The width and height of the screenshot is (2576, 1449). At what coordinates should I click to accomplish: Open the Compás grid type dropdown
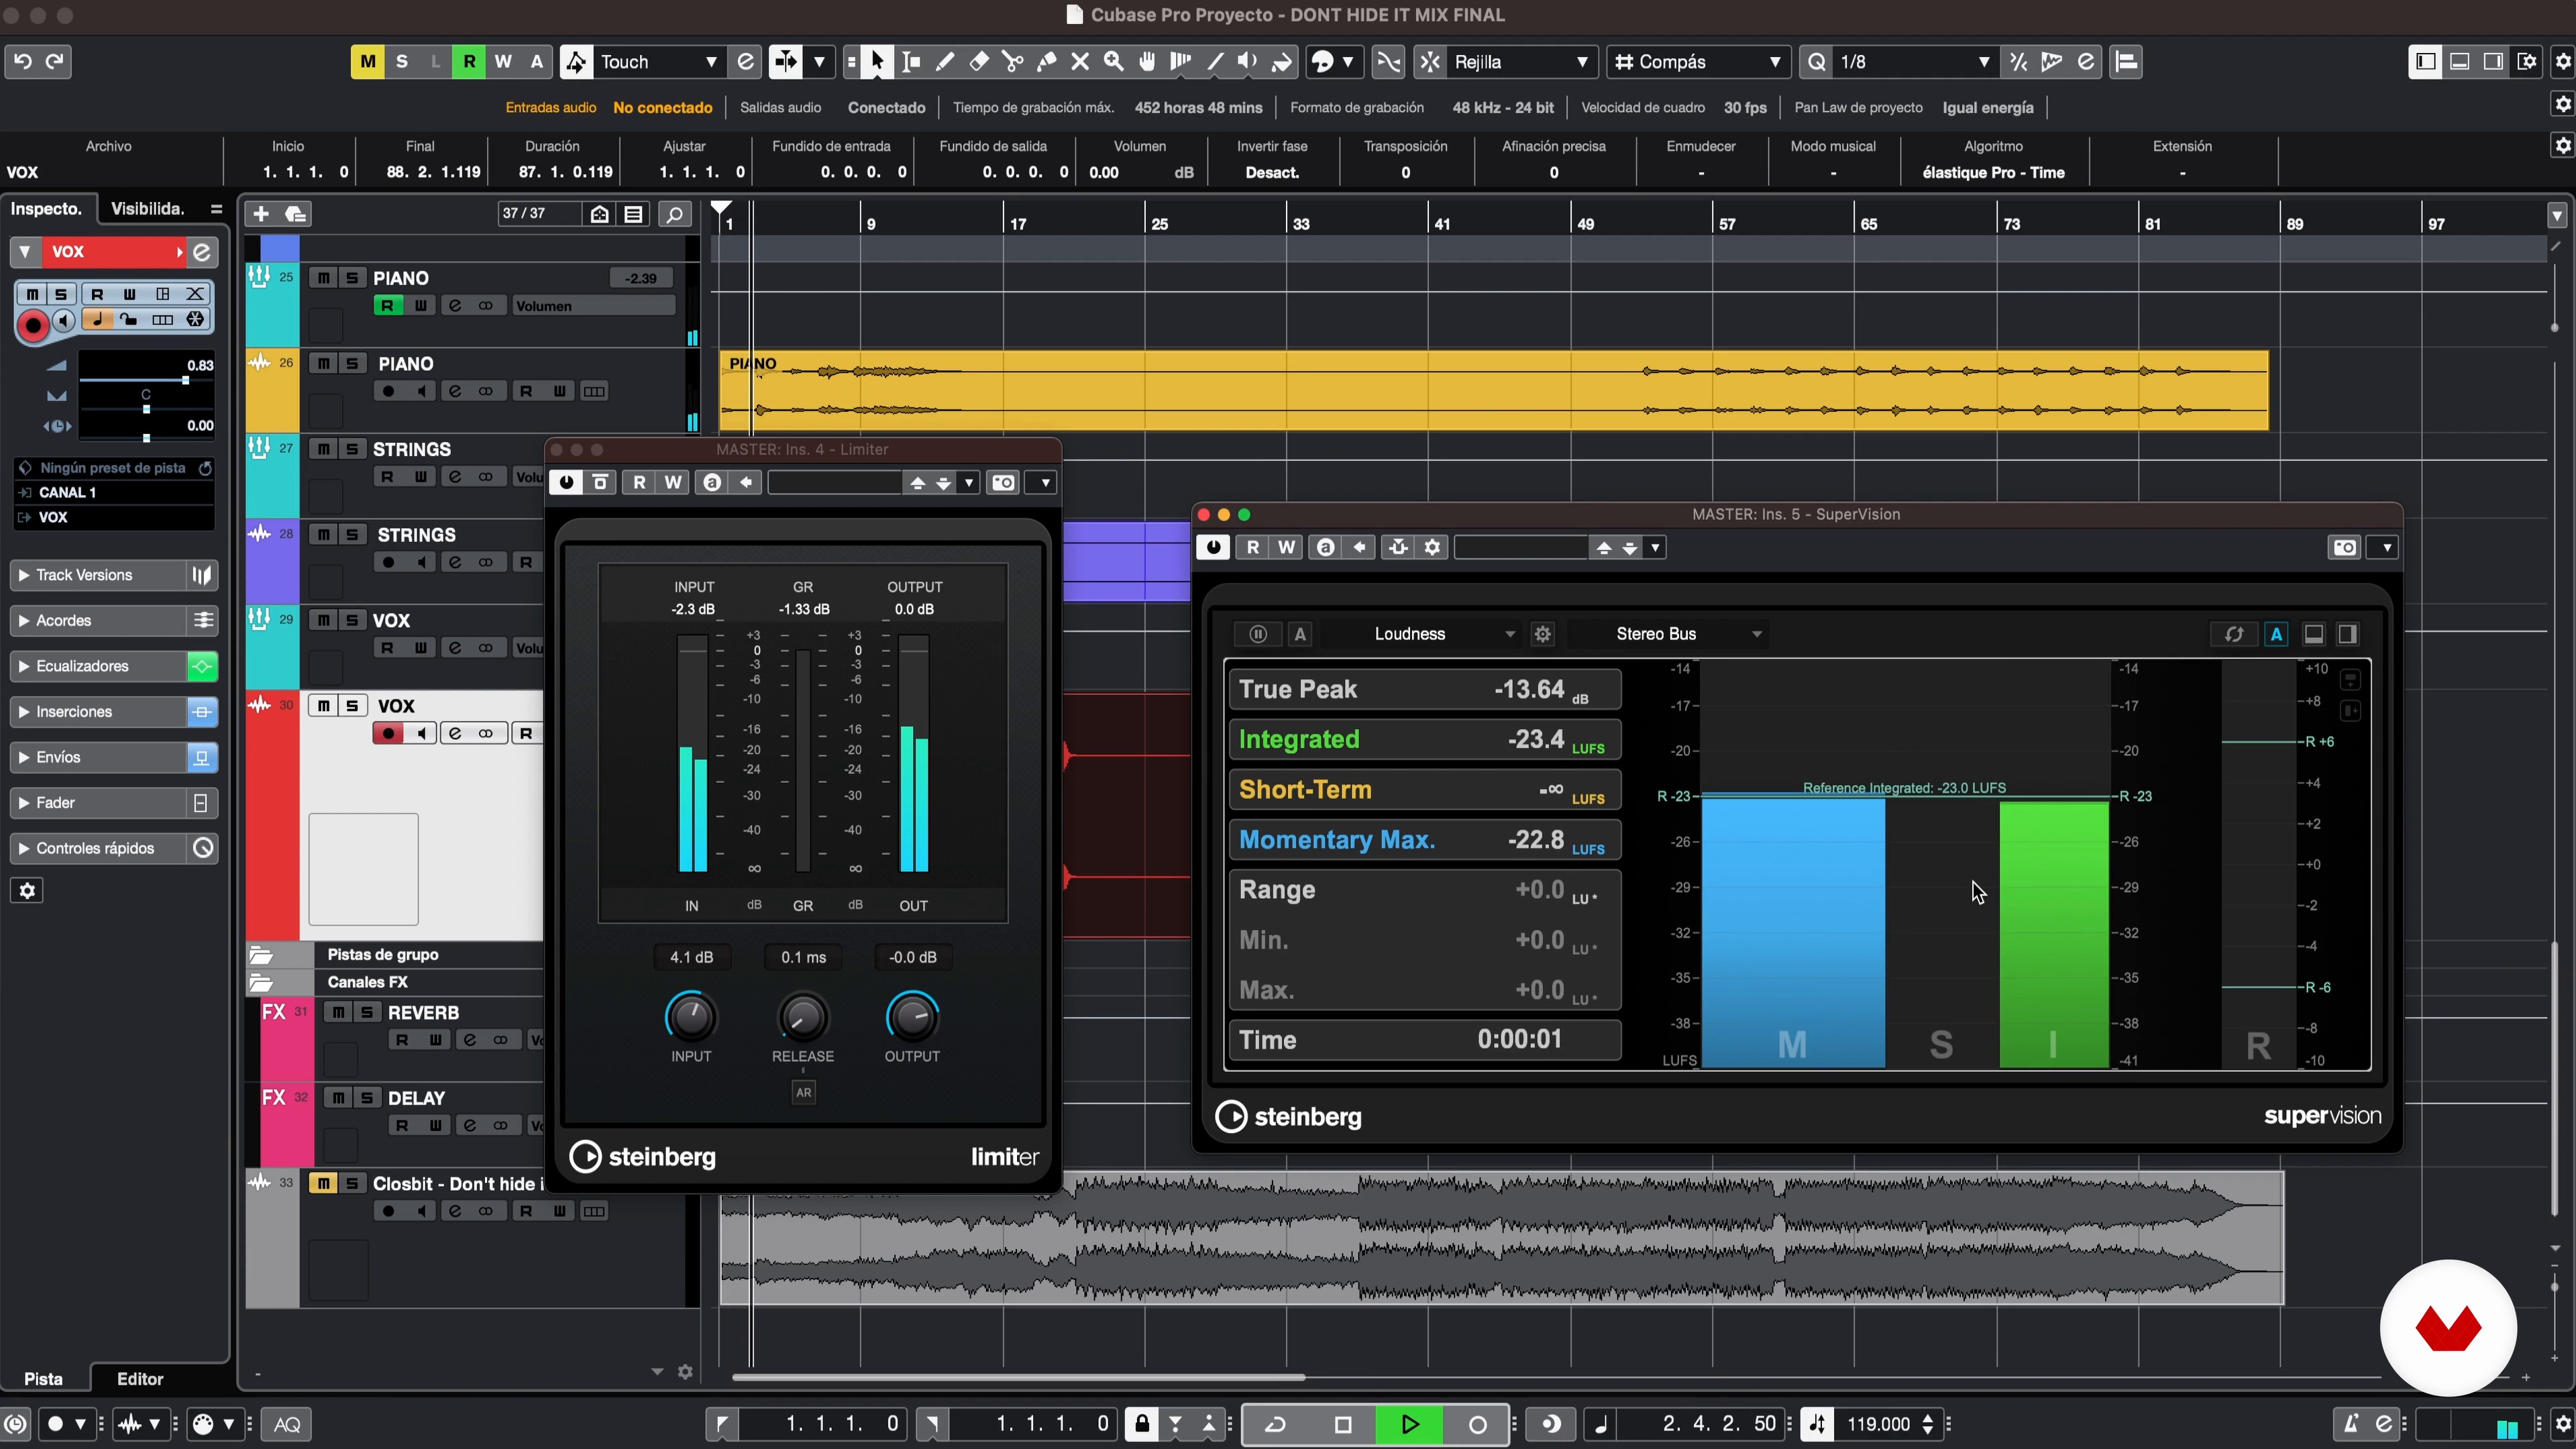1699,62
